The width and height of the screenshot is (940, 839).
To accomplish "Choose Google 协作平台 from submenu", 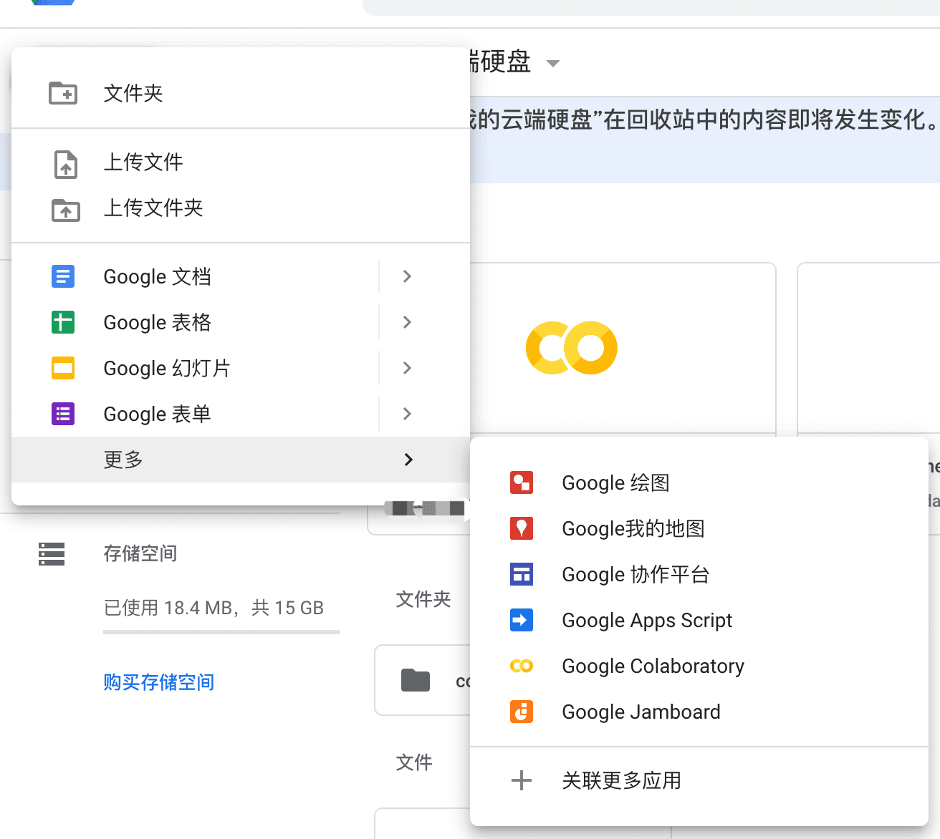I will tap(699, 574).
